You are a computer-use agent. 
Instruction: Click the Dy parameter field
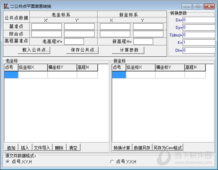pos(199,27)
